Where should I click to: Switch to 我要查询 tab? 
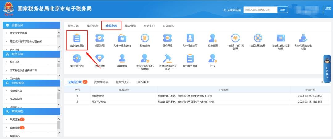click(130, 26)
